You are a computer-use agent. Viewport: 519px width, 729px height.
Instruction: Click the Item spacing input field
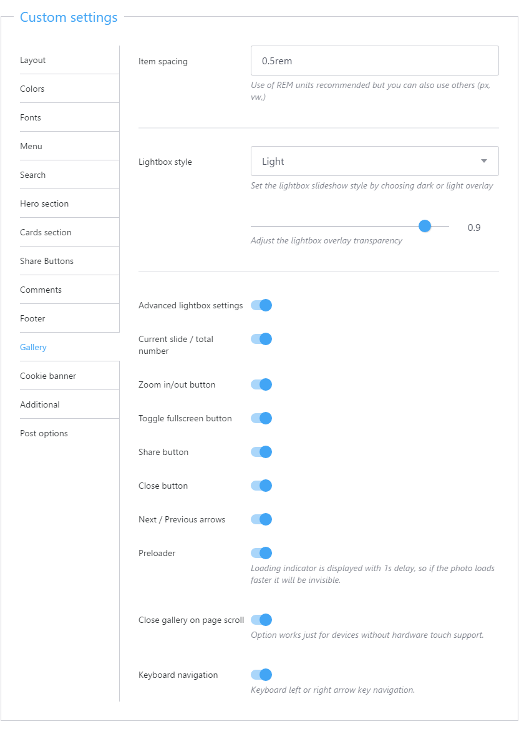[x=374, y=61]
